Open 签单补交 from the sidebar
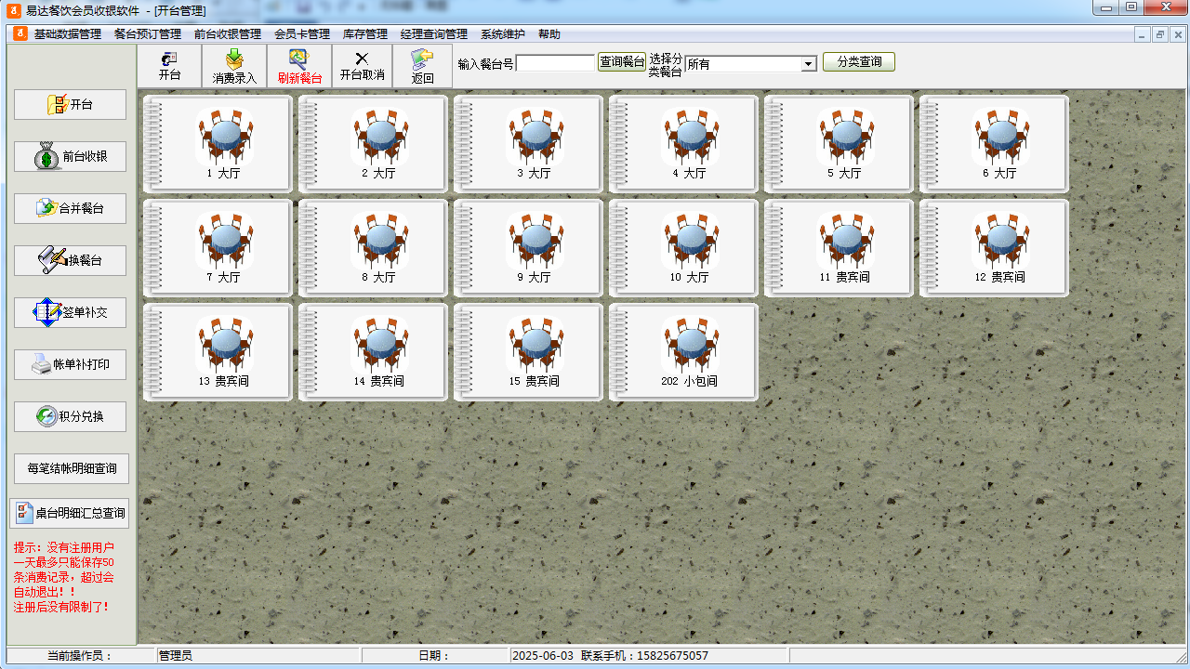The image size is (1190, 669). tap(70, 313)
